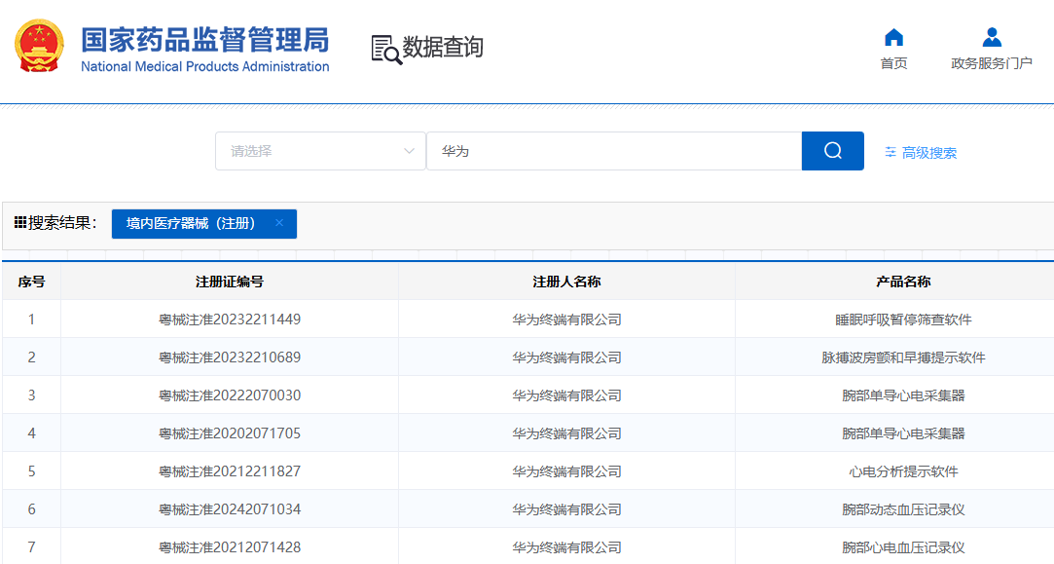
Task: Click product 腕部动态血压记录仪
Action: coord(903,509)
